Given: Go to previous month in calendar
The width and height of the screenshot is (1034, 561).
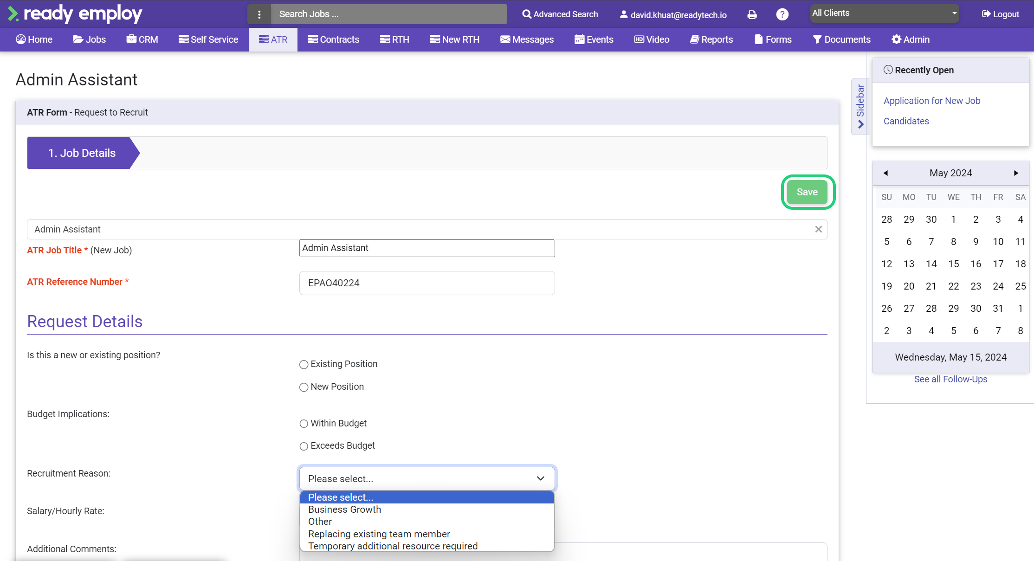Looking at the screenshot, I should 885,173.
